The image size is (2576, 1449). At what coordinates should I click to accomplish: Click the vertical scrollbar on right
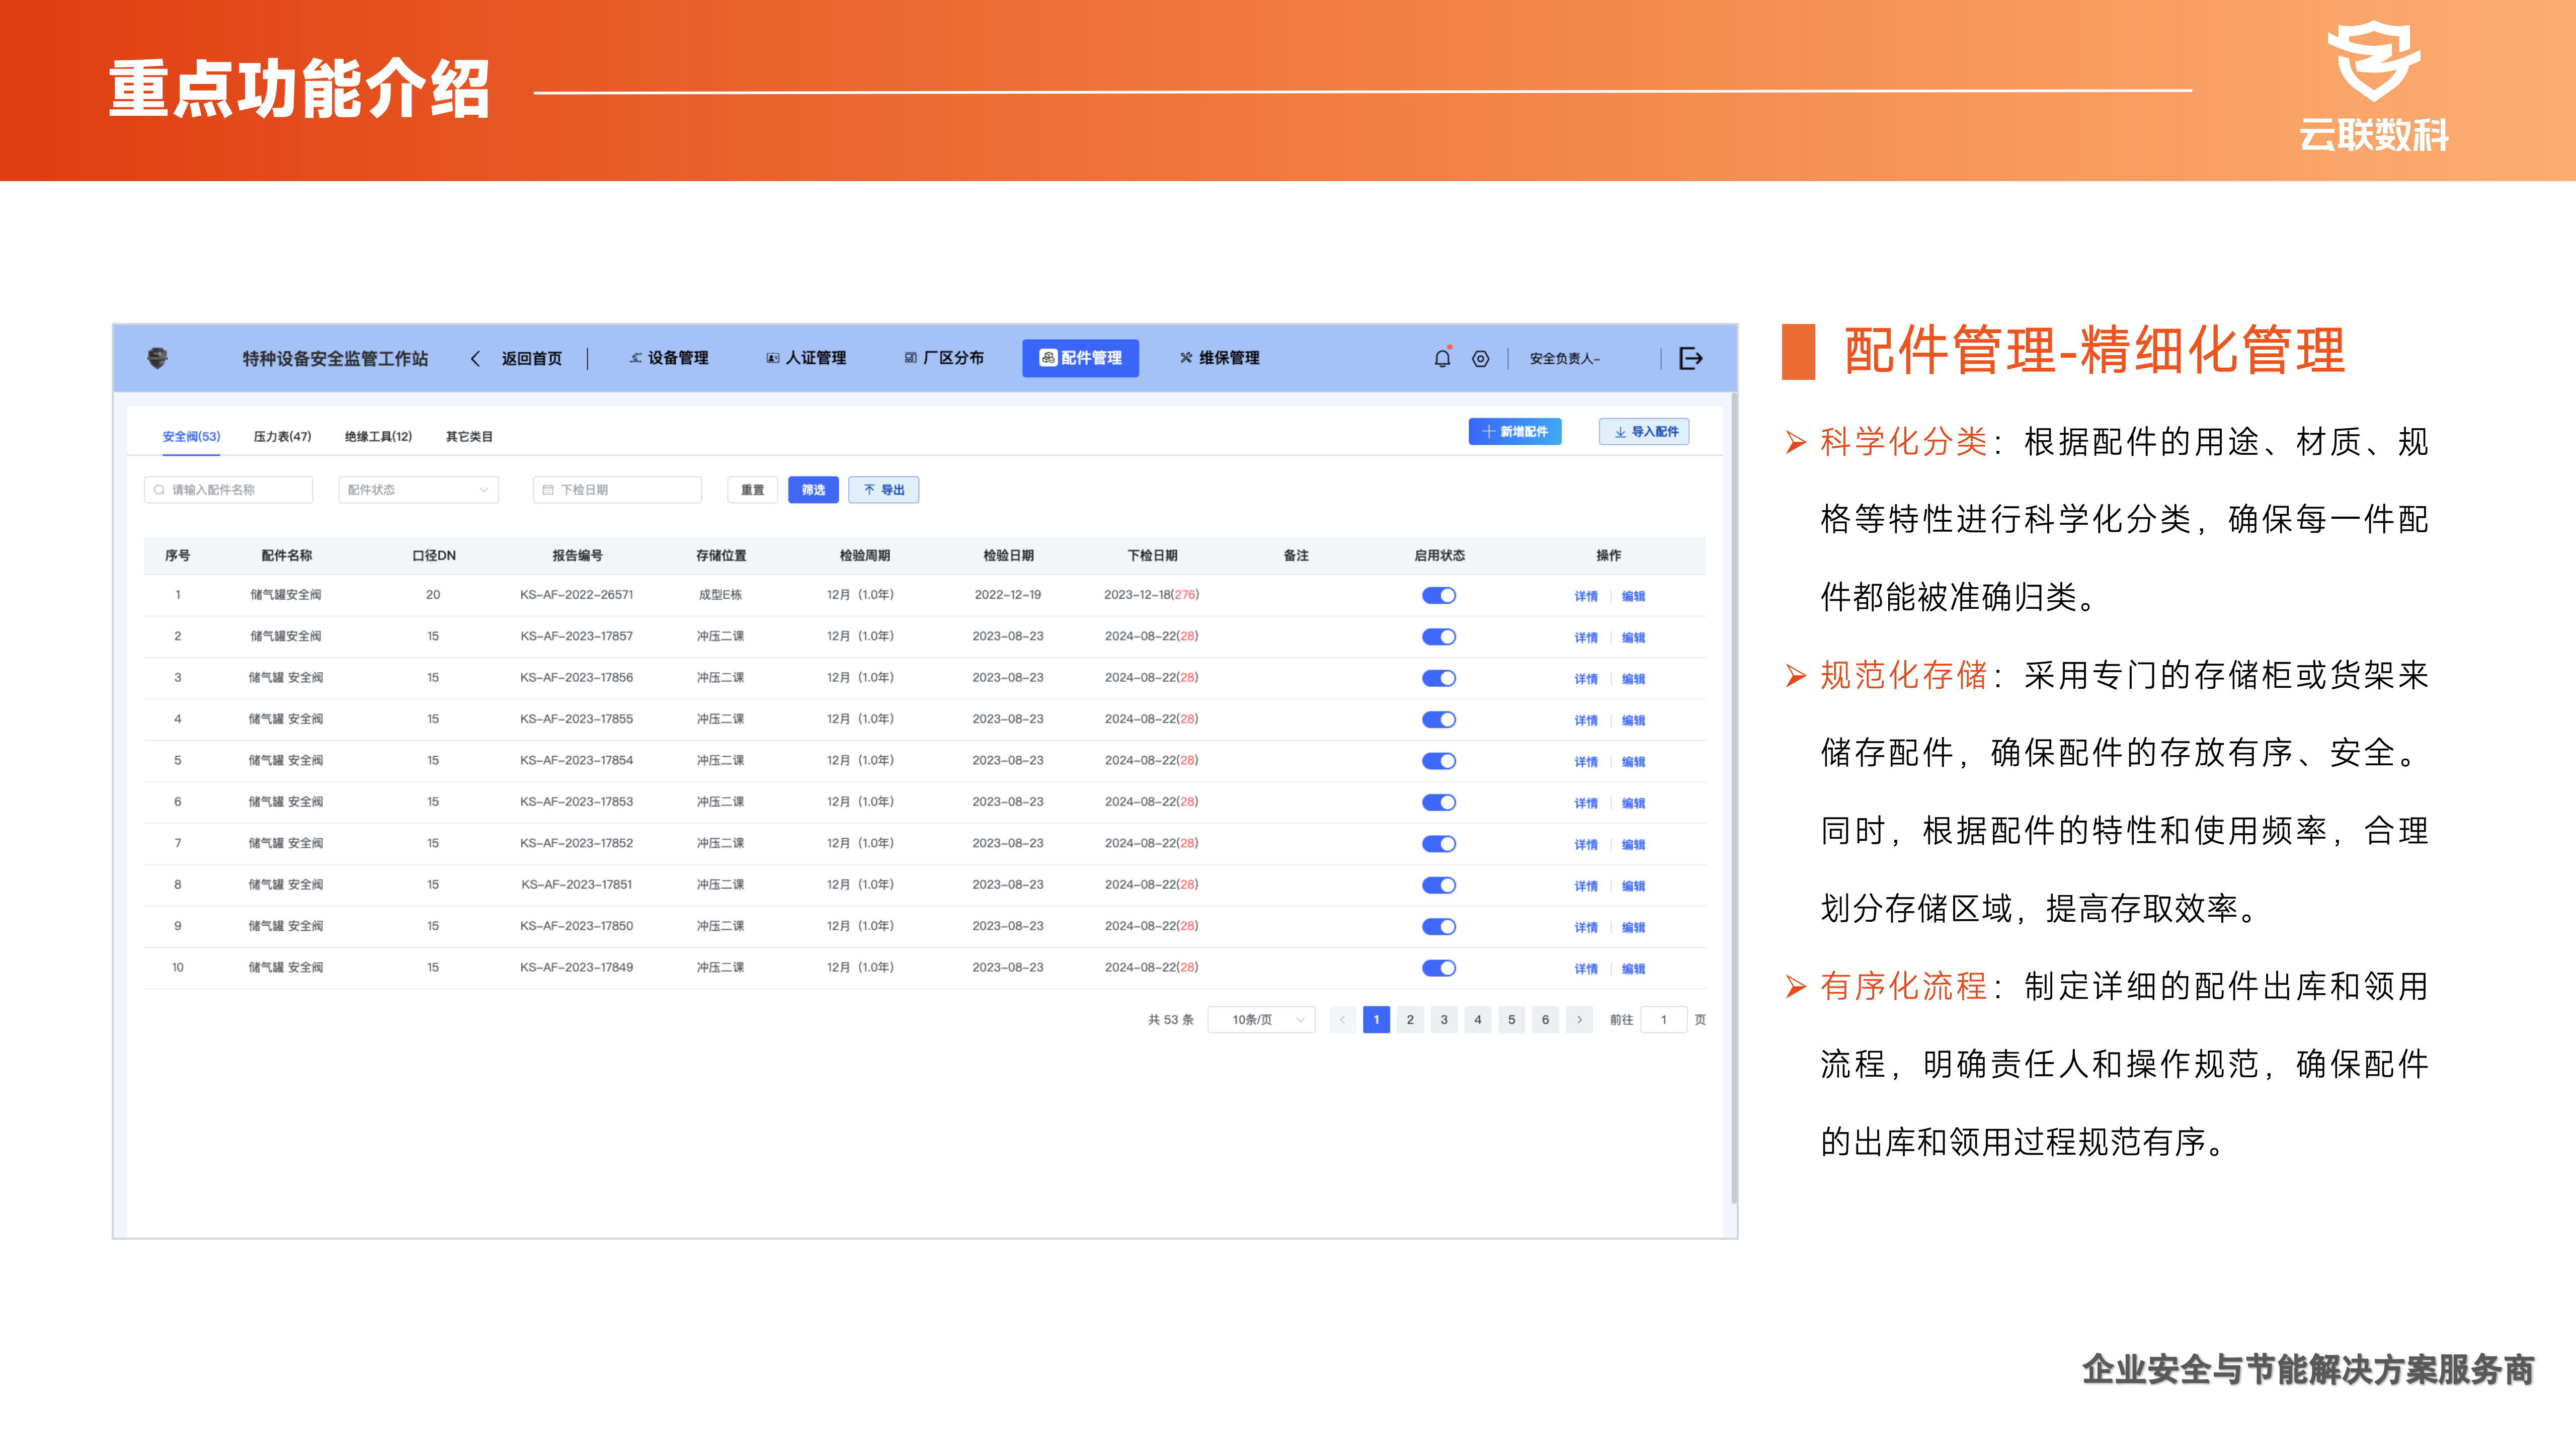1733,800
